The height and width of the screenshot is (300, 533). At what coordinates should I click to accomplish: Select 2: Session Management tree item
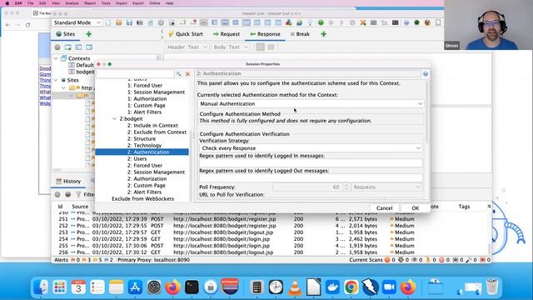(x=156, y=172)
